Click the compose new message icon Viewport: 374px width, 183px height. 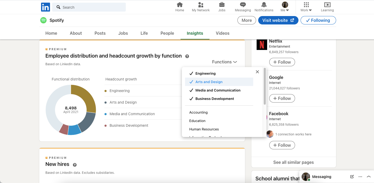(352, 177)
